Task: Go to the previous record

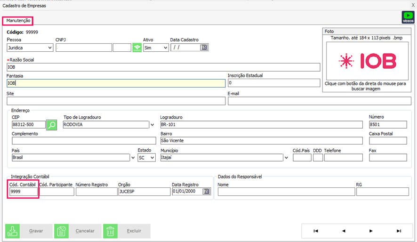Action: [344, 231]
